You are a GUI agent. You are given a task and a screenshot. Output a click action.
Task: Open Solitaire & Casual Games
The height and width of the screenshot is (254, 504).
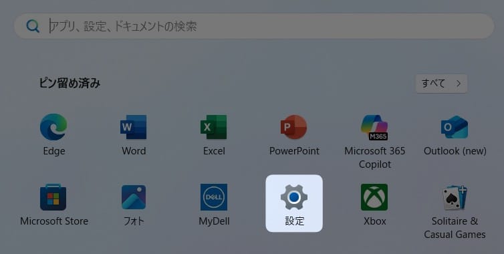[455, 197]
